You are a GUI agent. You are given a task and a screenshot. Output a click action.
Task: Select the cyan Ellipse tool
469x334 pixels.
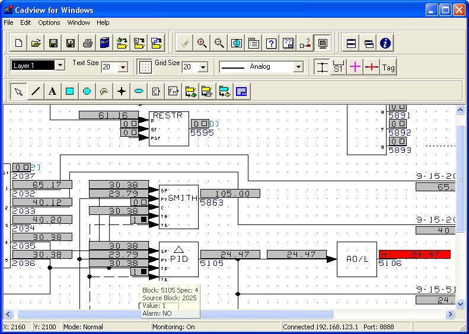pos(139,91)
